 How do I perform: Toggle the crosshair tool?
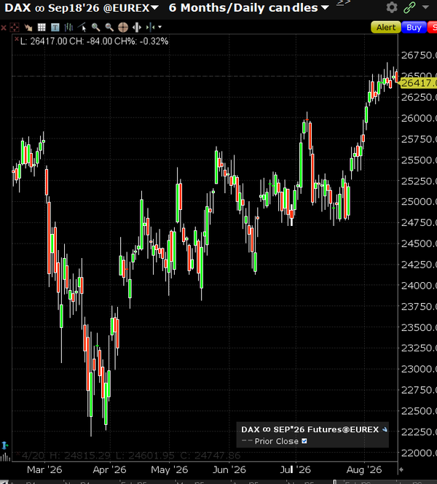[x=123, y=28]
